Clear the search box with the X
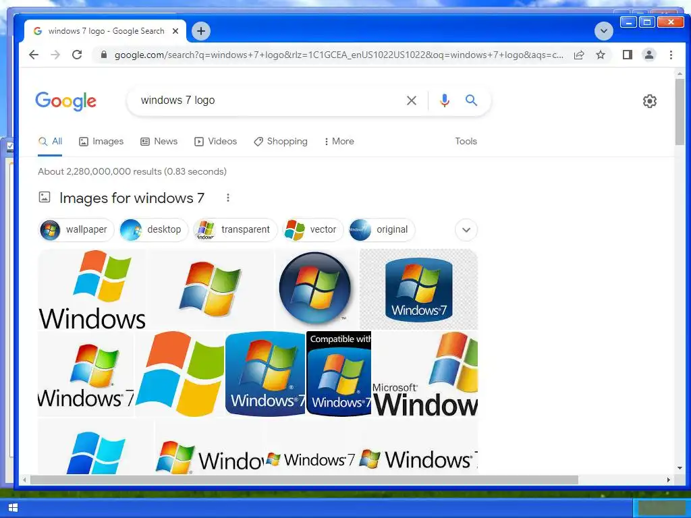Screen dimensions: 691x518 412,100
